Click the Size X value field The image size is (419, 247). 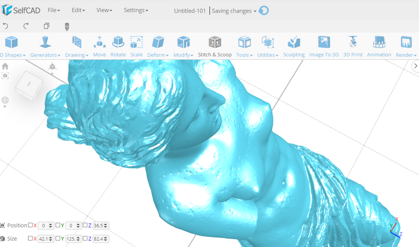(x=43, y=238)
